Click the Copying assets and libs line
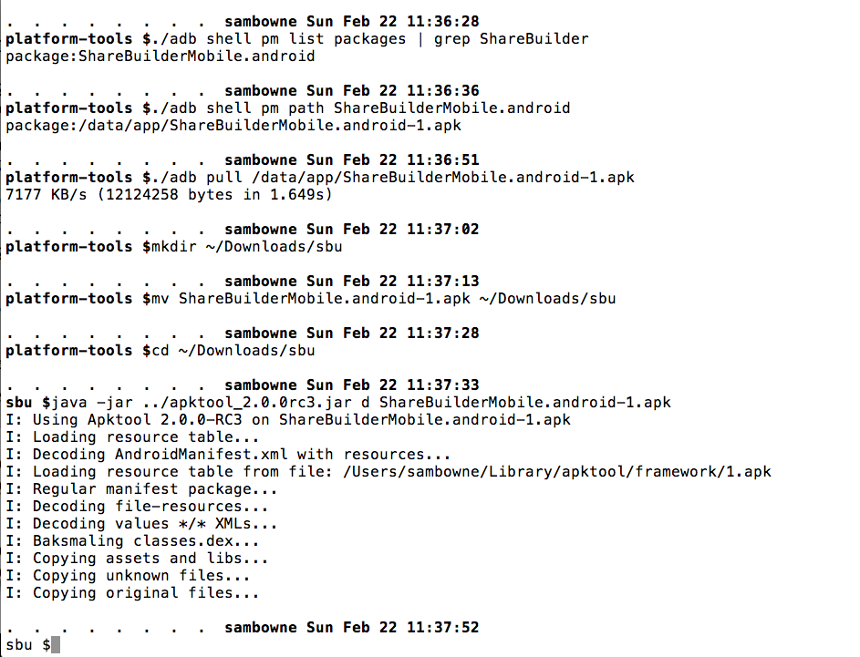The width and height of the screenshot is (860, 657). [x=137, y=559]
